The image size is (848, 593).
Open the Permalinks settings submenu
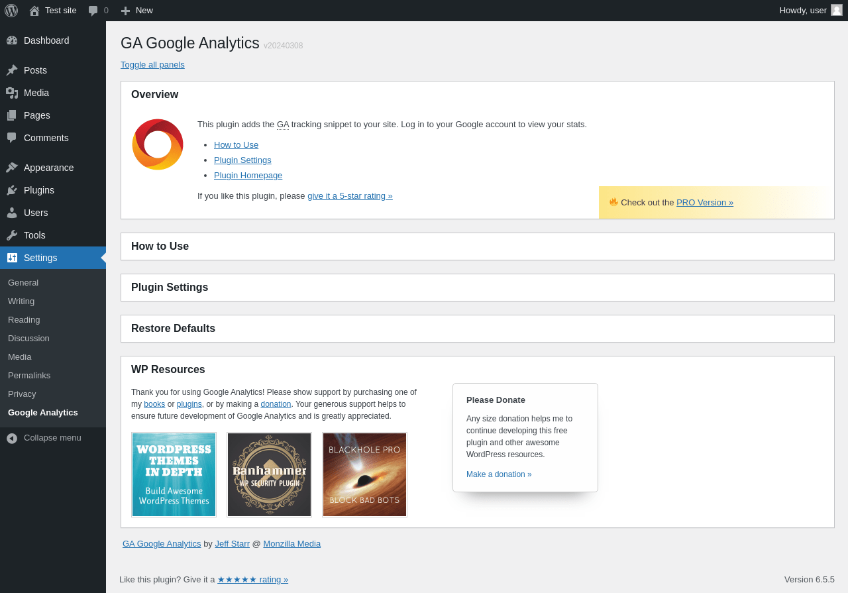(29, 376)
